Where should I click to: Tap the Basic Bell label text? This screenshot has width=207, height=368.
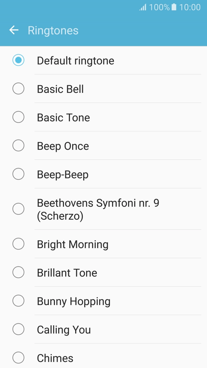click(x=60, y=89)
